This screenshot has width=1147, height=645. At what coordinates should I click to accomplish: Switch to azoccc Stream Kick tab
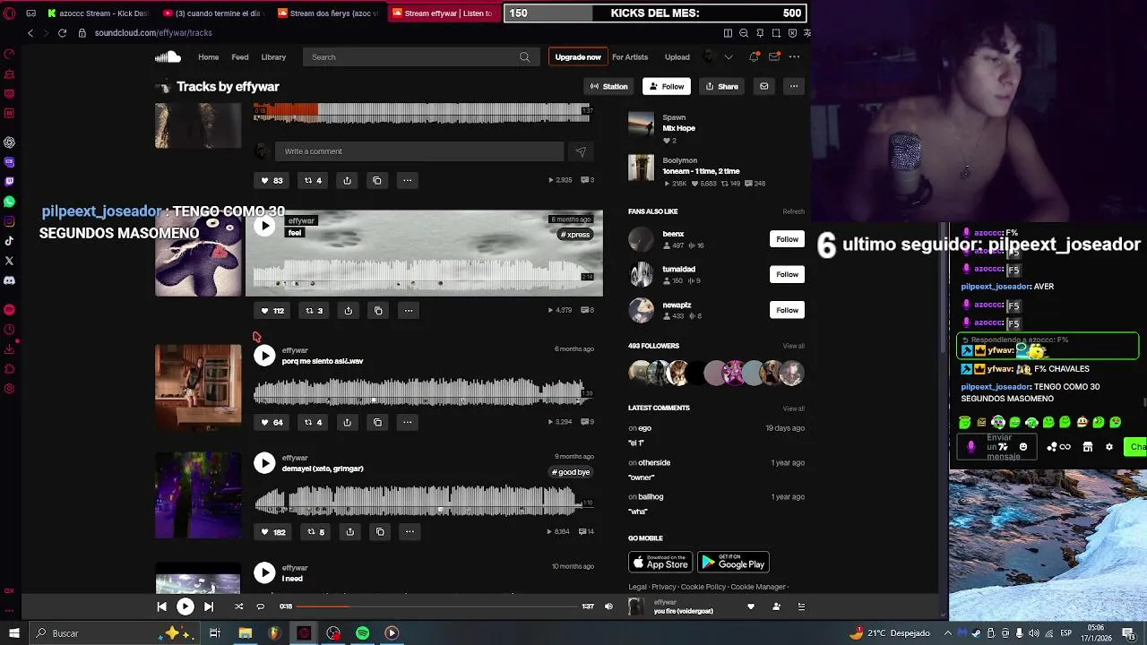[97, 13]
